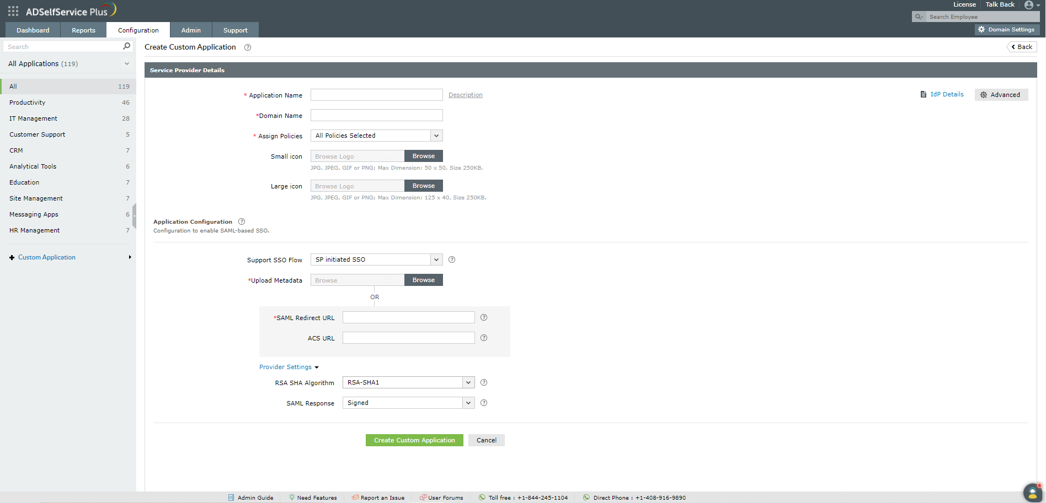
Task: Click the help icon next to Support SSO Flow
Action: [452, 259]
